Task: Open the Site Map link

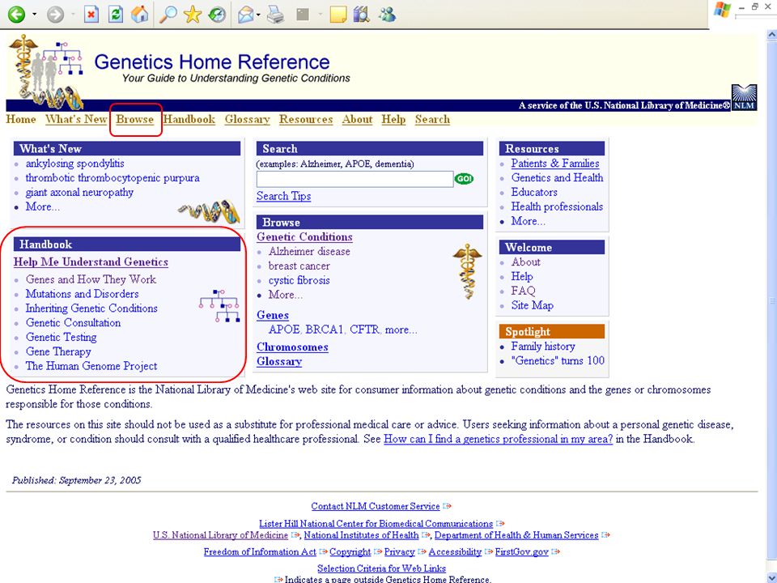Action: [x=533, y=305]
